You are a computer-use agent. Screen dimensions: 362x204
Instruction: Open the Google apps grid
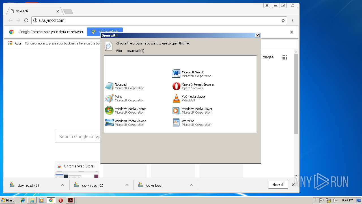tap(285, 57)
